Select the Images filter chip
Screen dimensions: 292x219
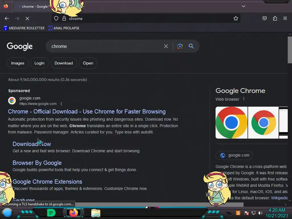(18, 63)
